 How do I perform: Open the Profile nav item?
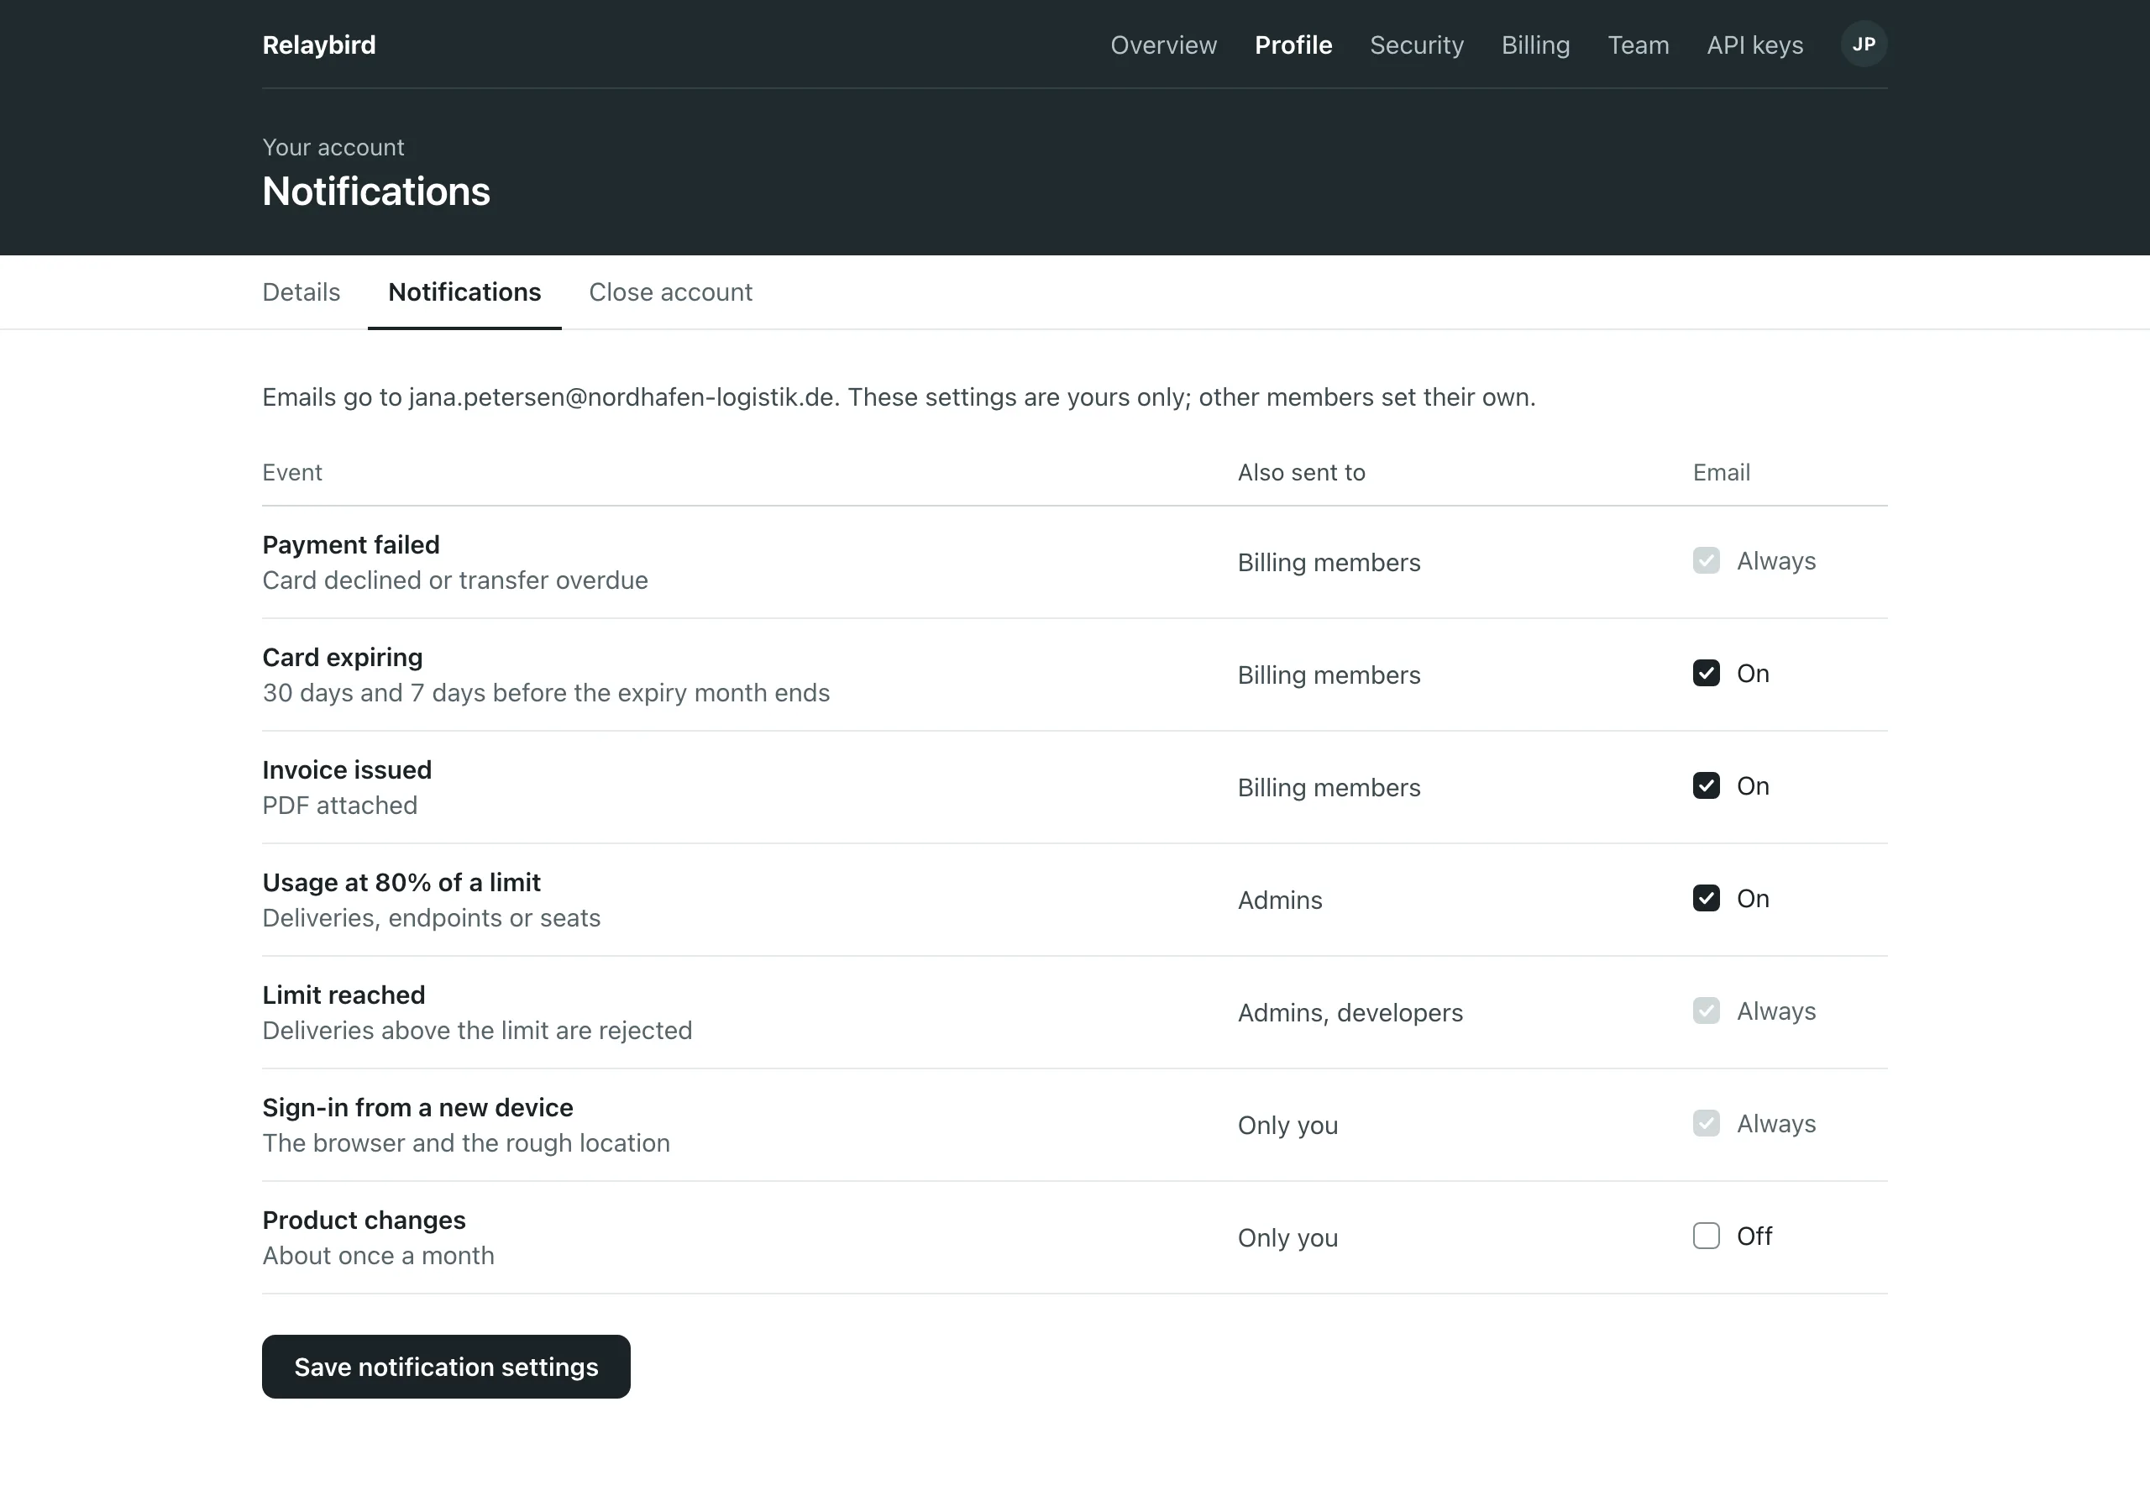pos(1293,45)
